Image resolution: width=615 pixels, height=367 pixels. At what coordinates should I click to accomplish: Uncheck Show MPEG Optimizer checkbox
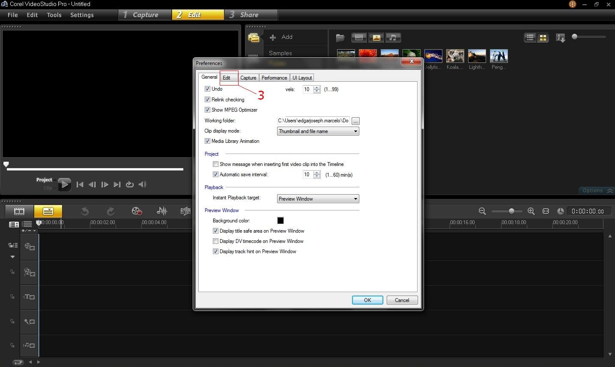coord(207,110)
